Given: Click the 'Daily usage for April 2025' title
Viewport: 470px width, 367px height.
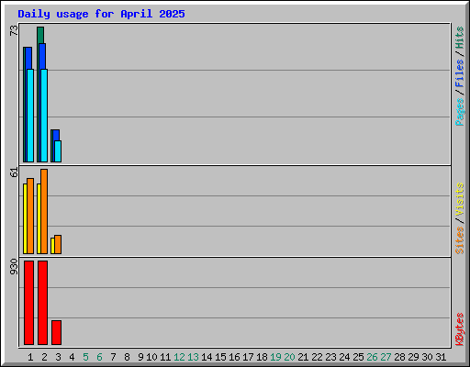Looking at the screenshot, I should (101, 14).
